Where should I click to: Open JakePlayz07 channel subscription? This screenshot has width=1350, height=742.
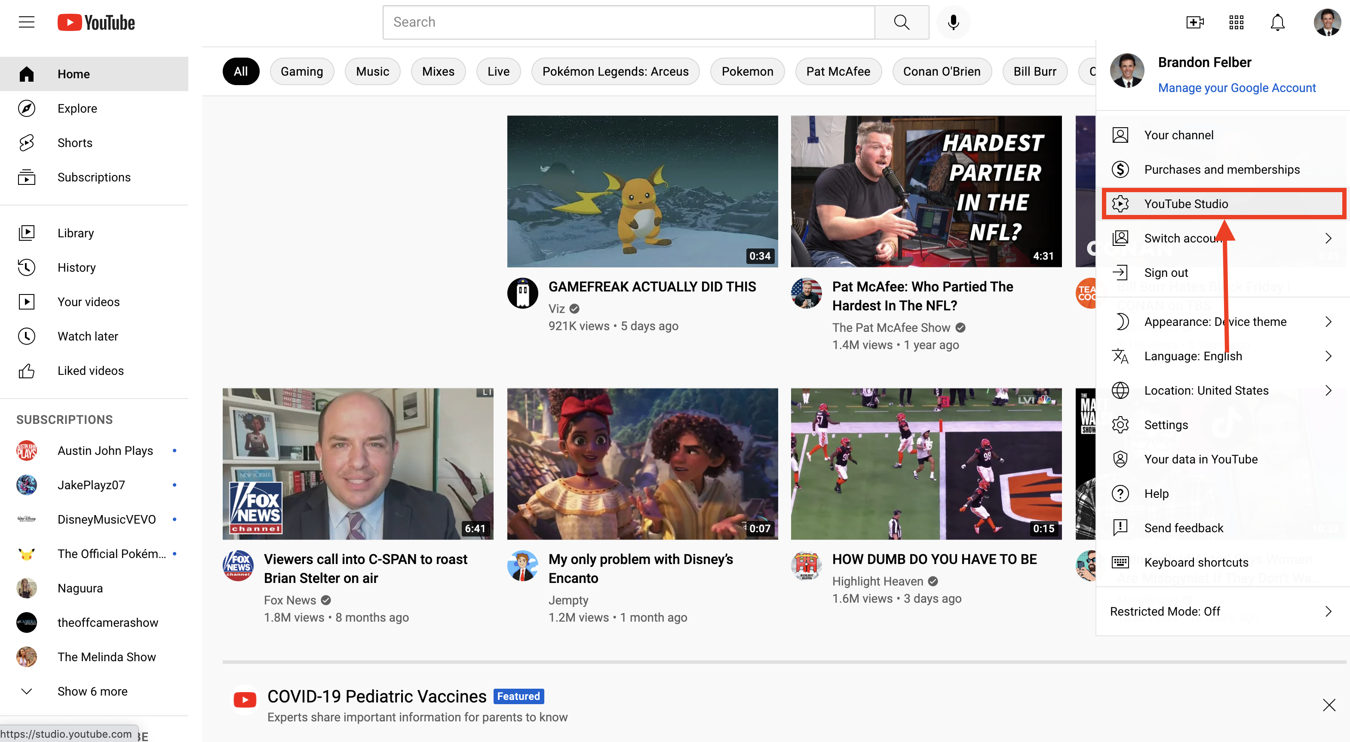pyautogui.click(x=94, y=485)
